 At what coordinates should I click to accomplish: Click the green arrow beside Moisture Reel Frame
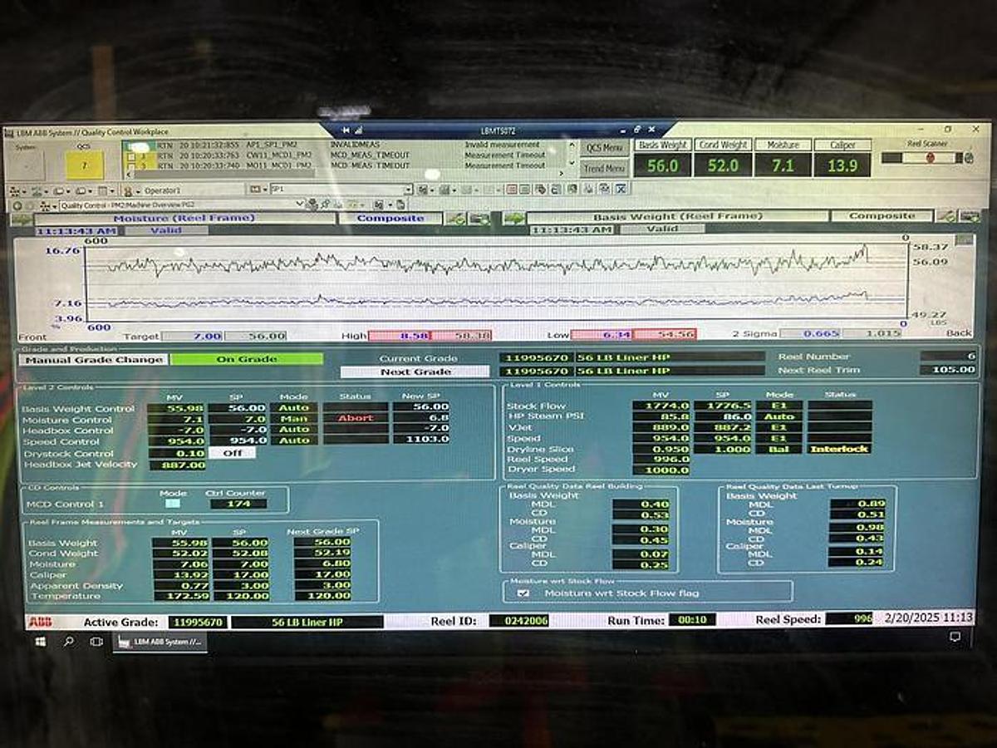22,219
